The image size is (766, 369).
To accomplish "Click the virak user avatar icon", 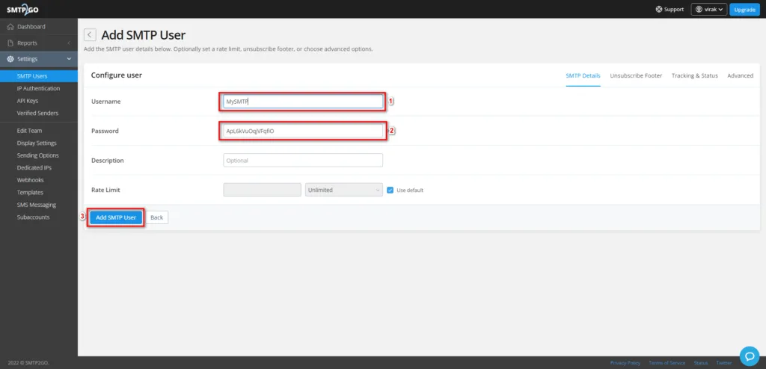I will (699, 10).
